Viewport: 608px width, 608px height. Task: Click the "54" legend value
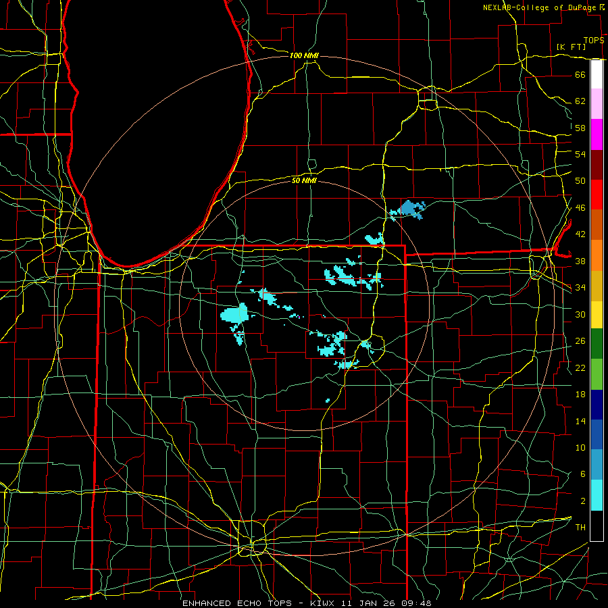tap(580, 154)
